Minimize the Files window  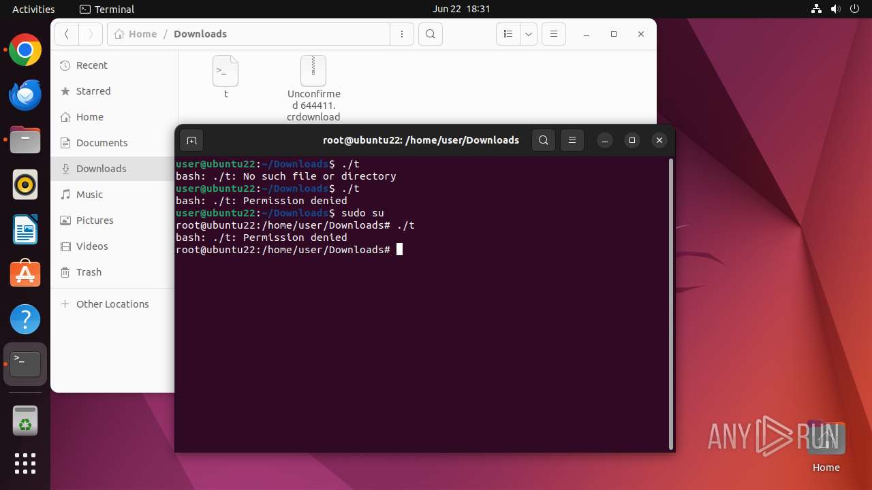coord(587,34)
